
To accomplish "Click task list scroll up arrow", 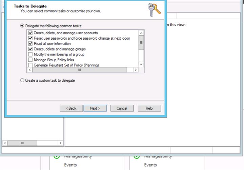I will (x=141, y=33).
